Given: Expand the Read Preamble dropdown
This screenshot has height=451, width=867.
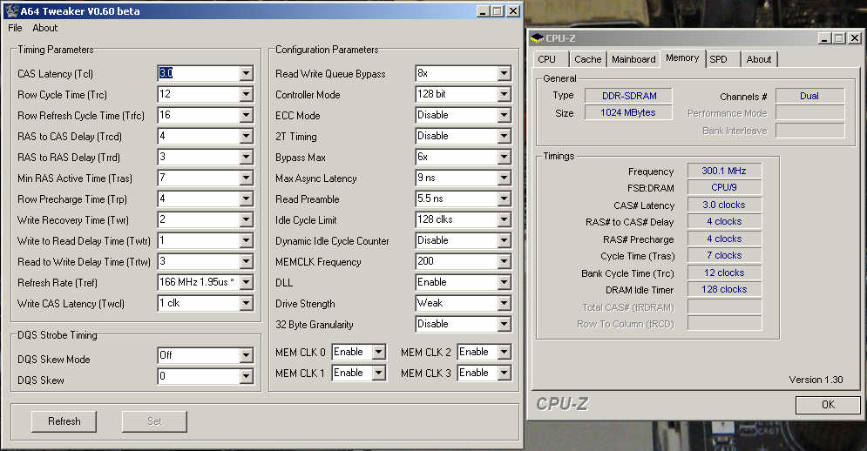Looking at the screenshot, I should click(504, 199).
